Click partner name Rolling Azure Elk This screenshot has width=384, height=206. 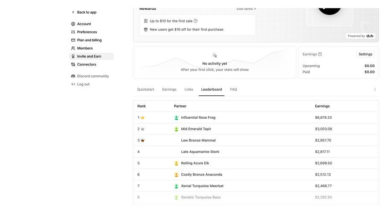195,163
